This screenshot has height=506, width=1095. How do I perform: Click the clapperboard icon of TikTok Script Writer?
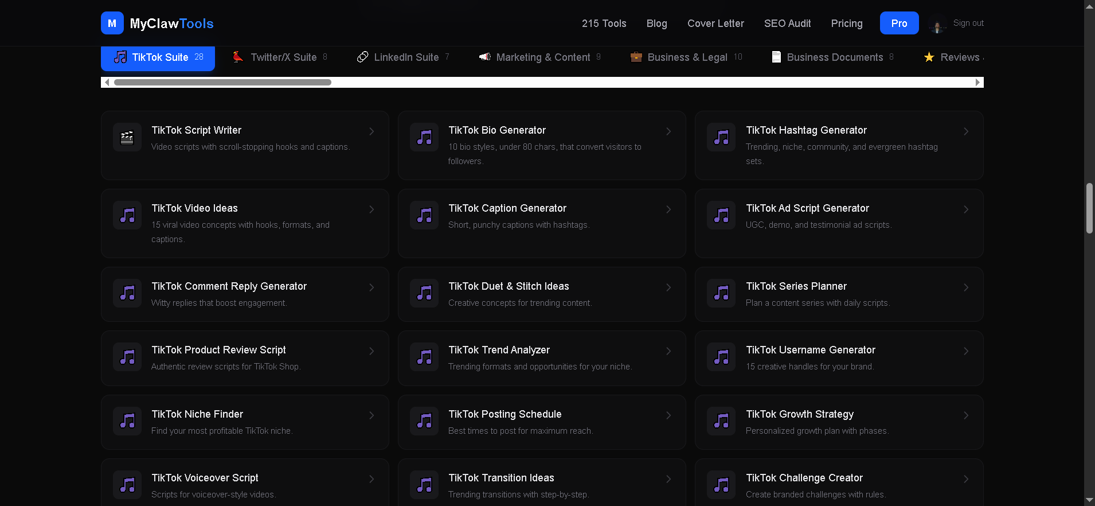(x=127, y=137)
